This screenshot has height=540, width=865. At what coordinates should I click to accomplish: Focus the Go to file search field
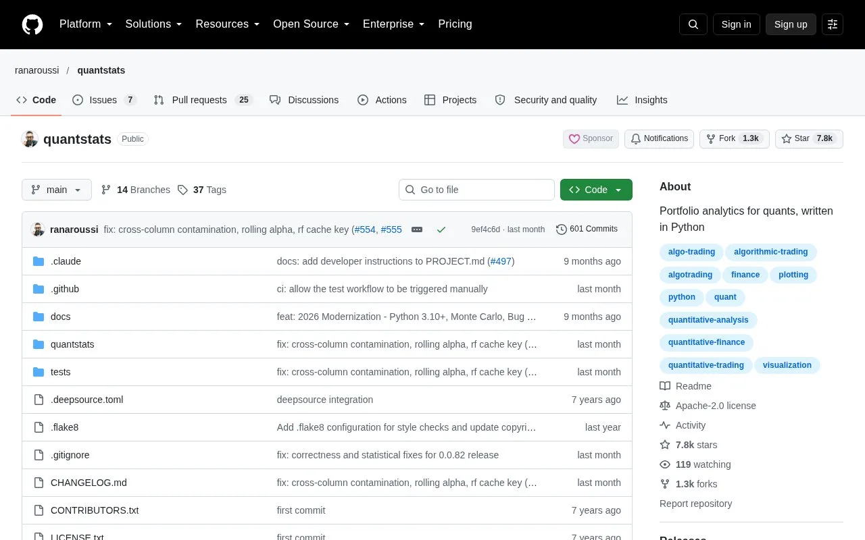(x=476, y=190)
